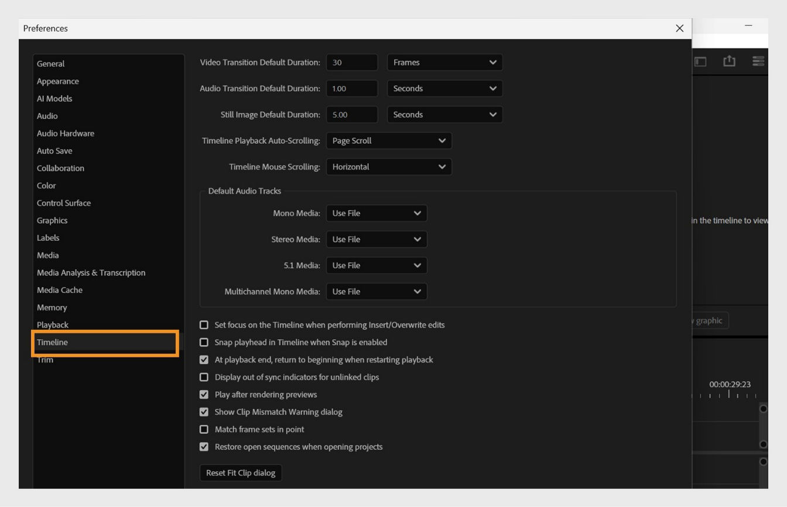Open the Multichannel Mono Media dropdown

point(377,291)
